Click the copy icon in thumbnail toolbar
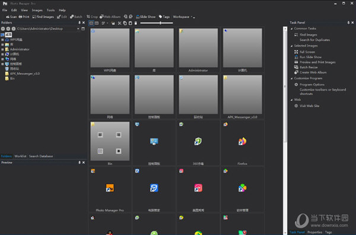356x235 pixels. click(125, 23)
